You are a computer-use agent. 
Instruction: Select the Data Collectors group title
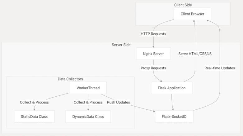click(70, 79)
